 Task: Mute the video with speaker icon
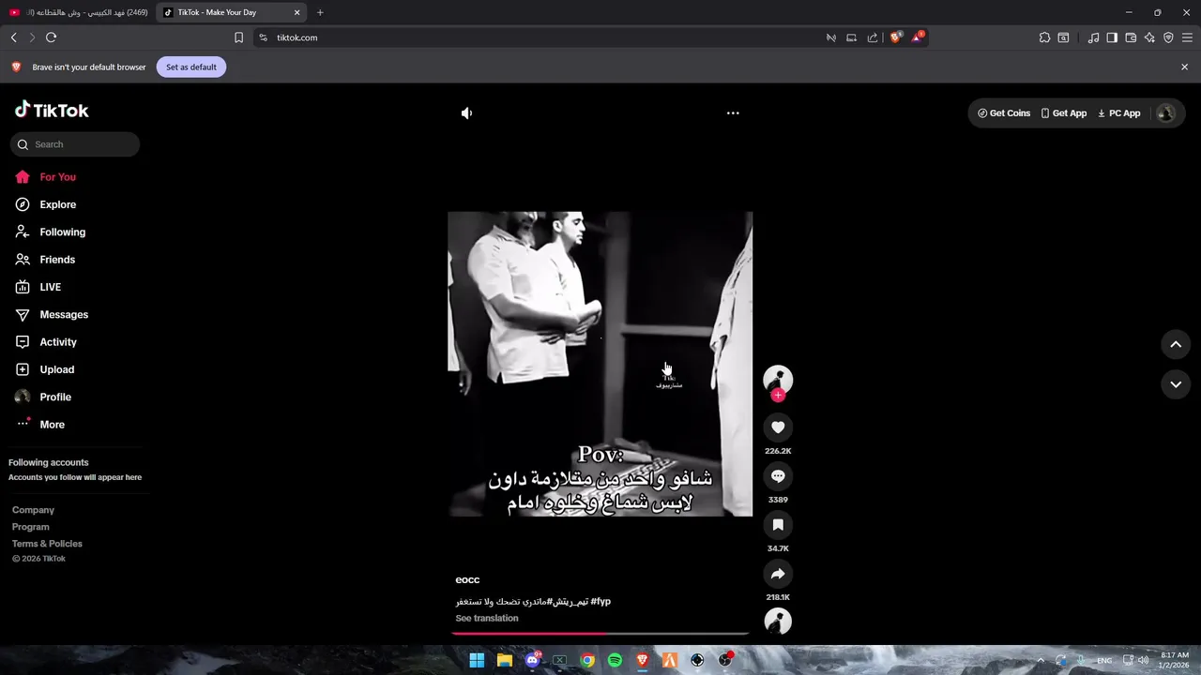tap(466, 112)
